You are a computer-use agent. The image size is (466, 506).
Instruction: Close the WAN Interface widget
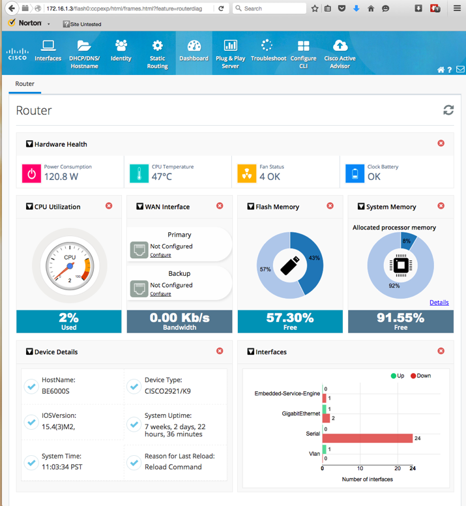[x=220, y=205]
